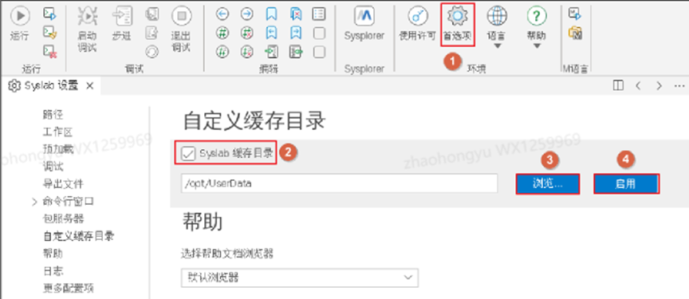This screenshot has height=299, width=689.
Task: Click the 选择帮助文档浏览器 label
Action: coord(226,254)
